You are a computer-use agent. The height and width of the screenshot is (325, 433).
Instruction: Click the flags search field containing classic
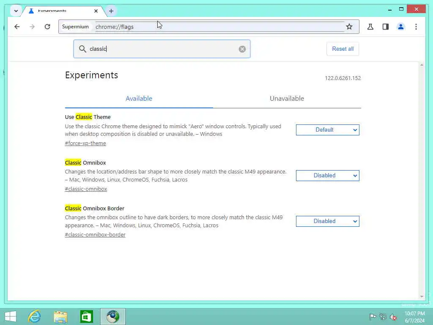click(162, 49)
